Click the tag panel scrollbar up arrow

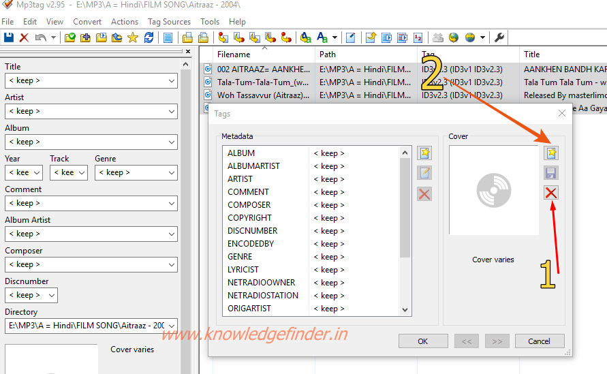pos(186,64)
